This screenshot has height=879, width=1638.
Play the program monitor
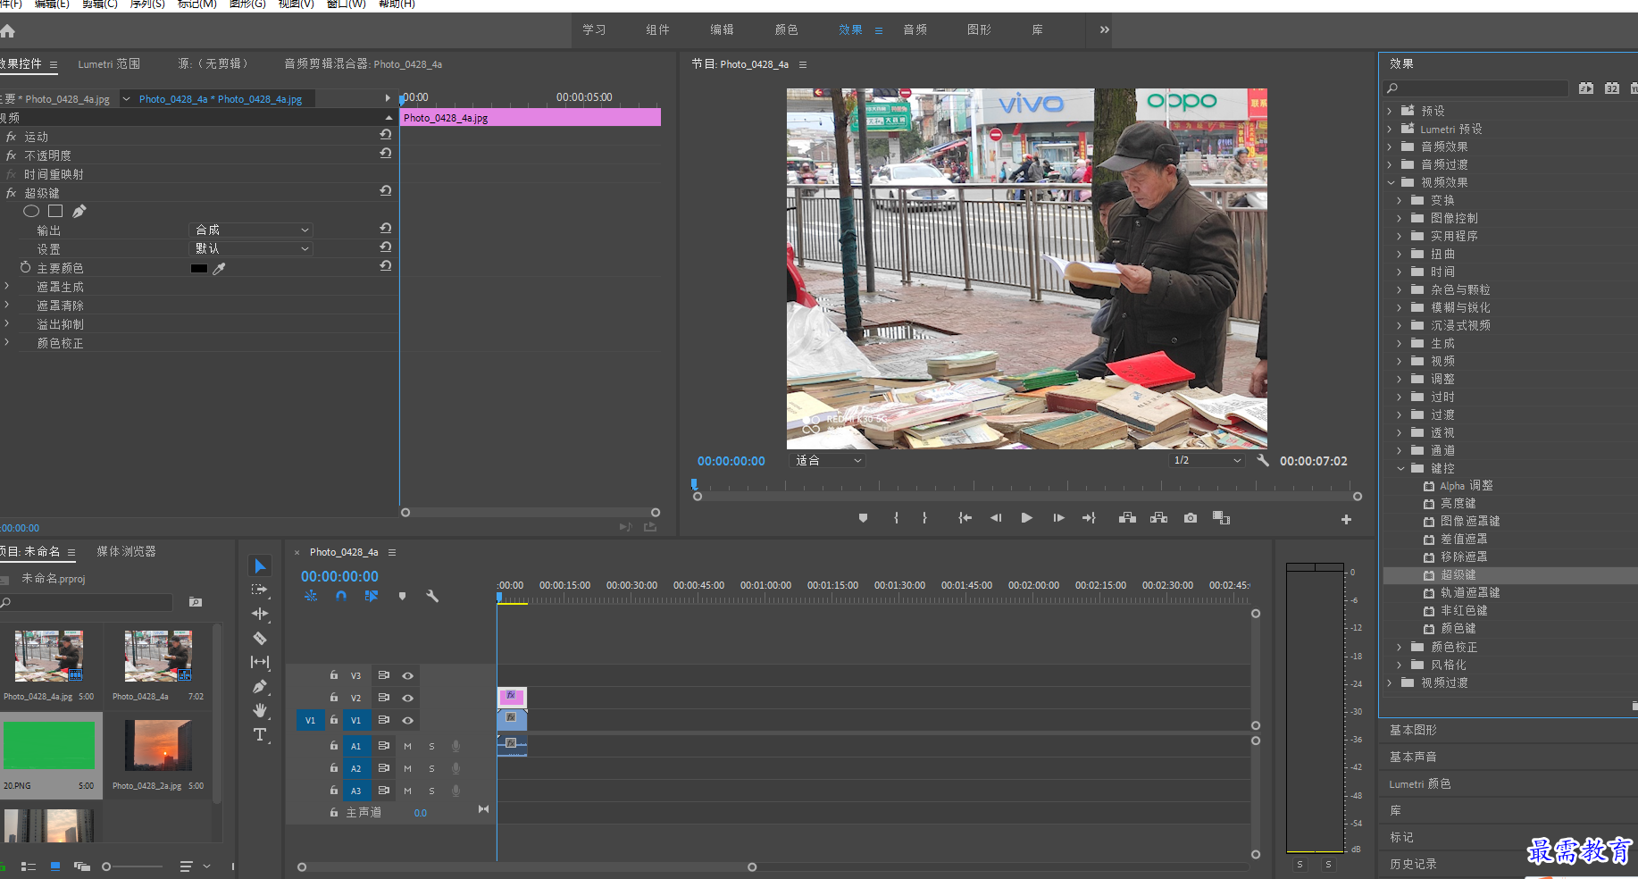[x=1027, y=518]
